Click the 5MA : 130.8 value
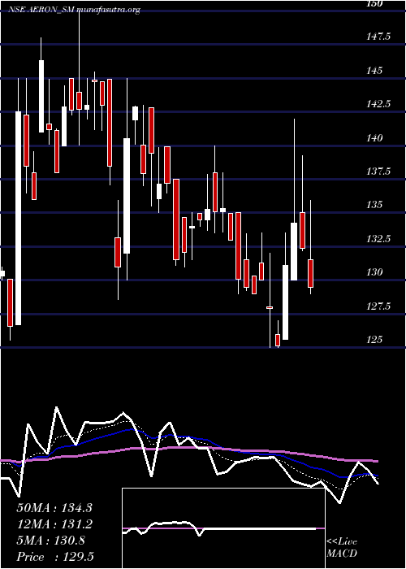Image resolution: width=406 pixels, height=569 pixels. click(x=50, y=541)
